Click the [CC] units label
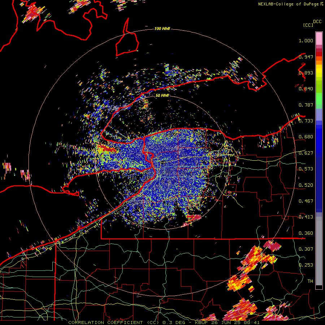The height and width of the screenshot is (325, 325). point(308,25)
